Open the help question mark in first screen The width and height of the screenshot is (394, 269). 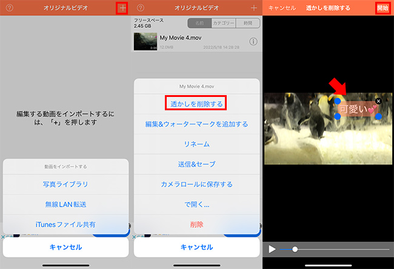click(x=10, y=8)
